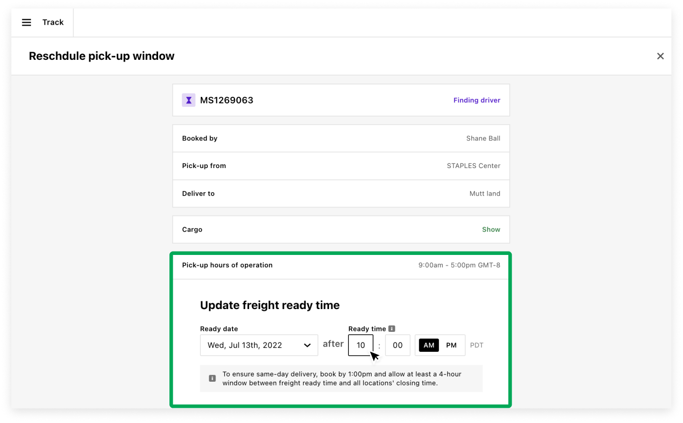Viewport: 683px width, 423px height.
Task: Click the STAPLES Center pick-up location
Action: click(474, 166)
